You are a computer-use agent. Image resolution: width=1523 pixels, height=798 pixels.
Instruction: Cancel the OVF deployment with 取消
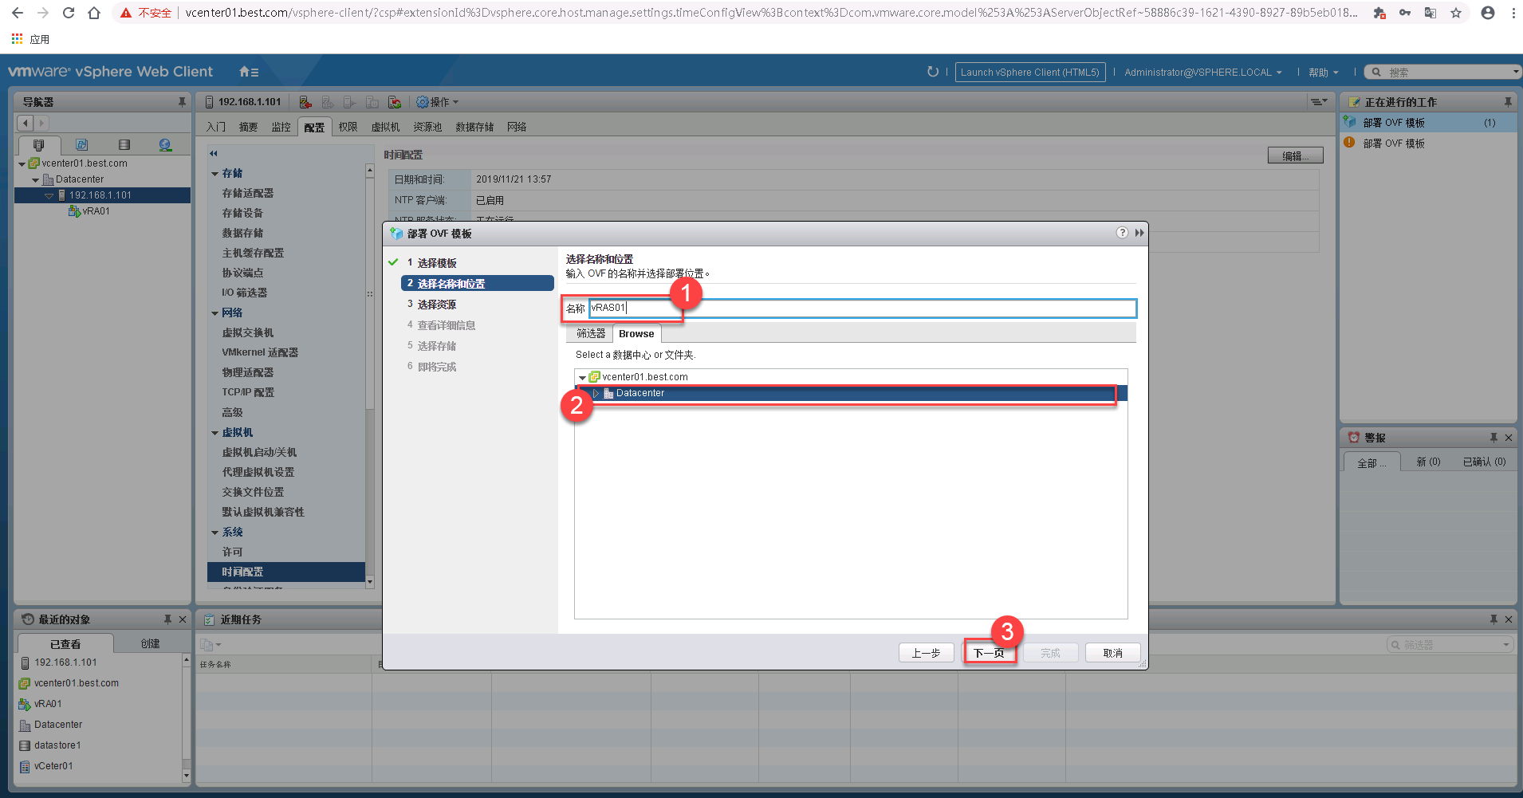1112,653
